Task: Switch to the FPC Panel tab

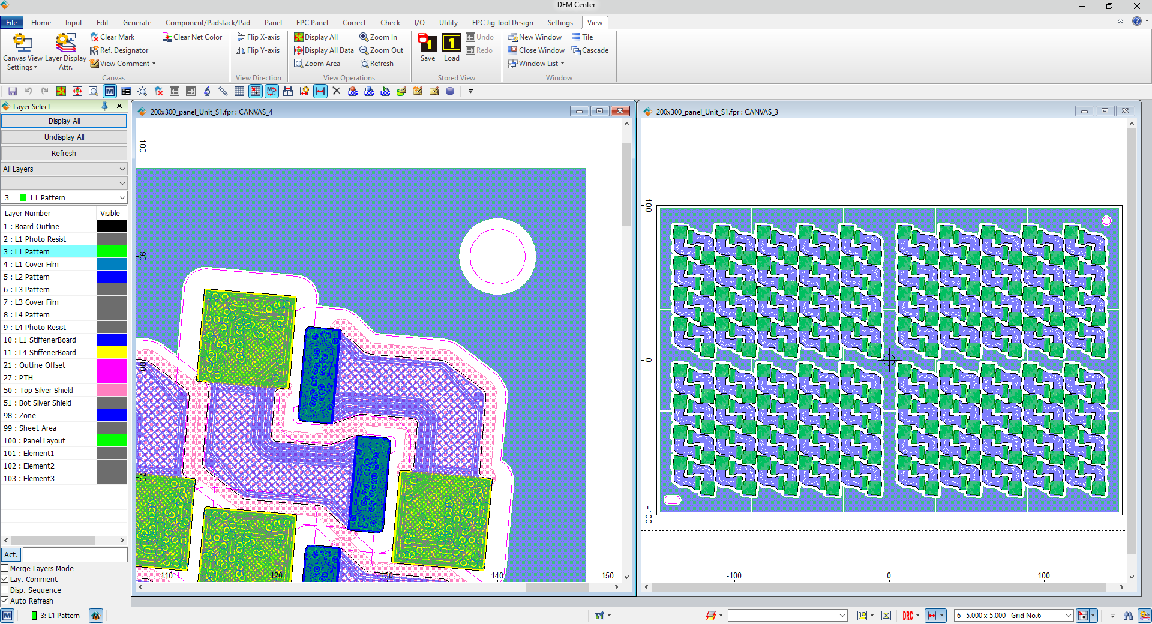Action: tap(312, 23)
